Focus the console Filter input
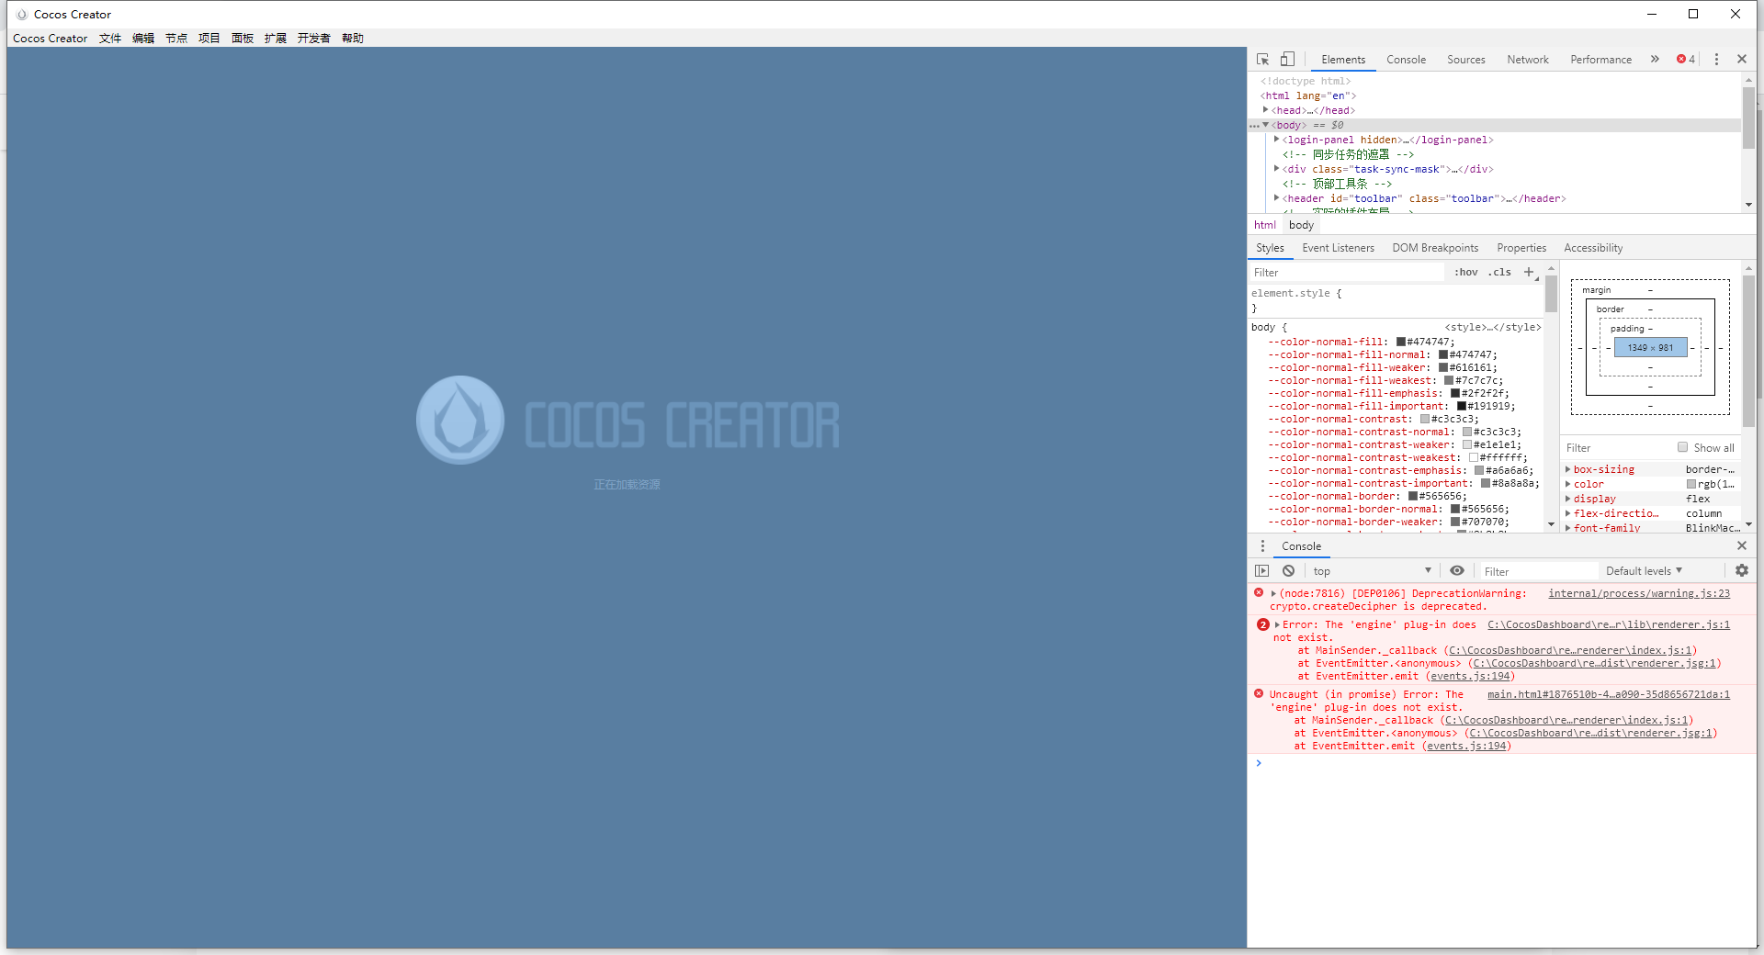Viewport: 1764px width, 955px height. coord(1537,570)
